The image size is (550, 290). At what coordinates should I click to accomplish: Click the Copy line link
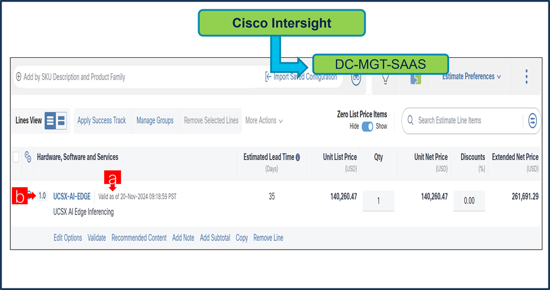click(242, 238)
